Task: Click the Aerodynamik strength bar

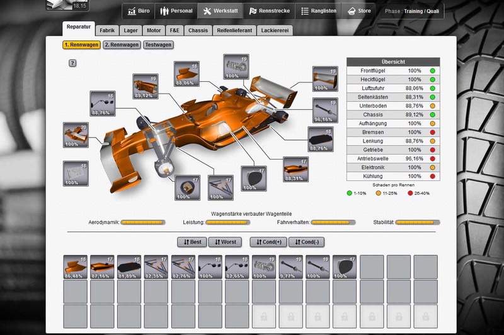Action: [143, 222]
